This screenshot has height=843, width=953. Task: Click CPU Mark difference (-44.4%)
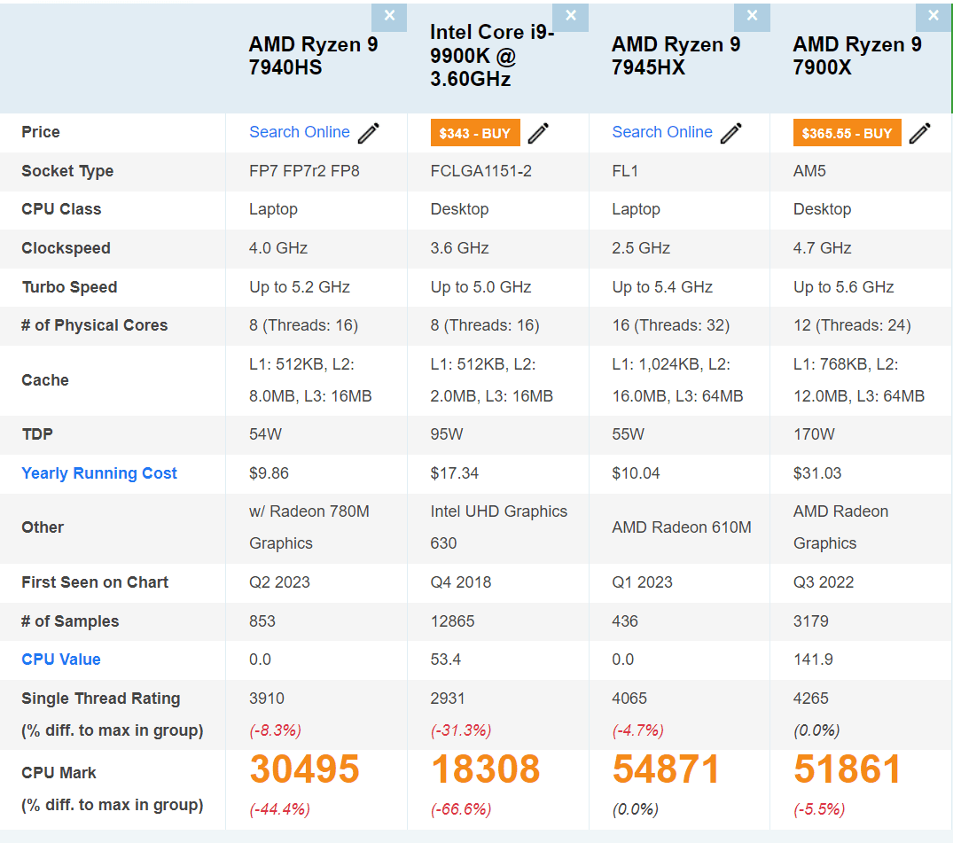point(279,809)
